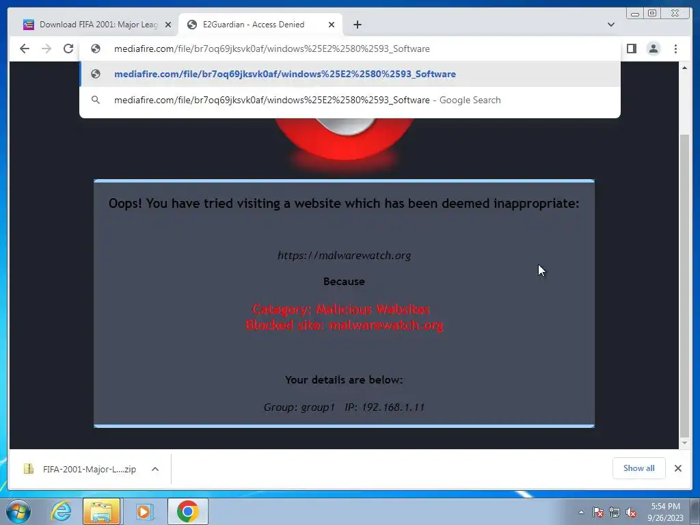The image size is (700, 525).
Task: Reload the current page
Action: point(68,49)
